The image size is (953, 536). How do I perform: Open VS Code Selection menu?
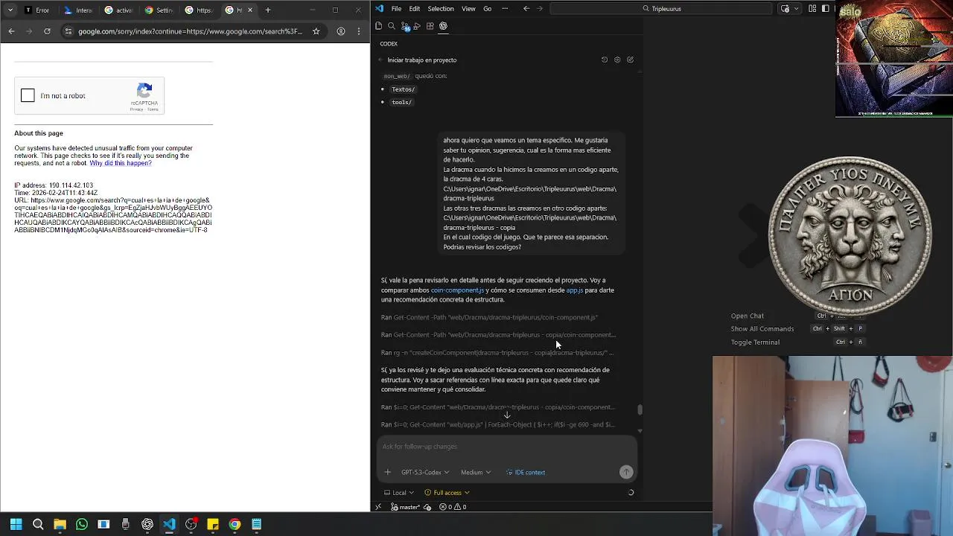pos(441,9)
